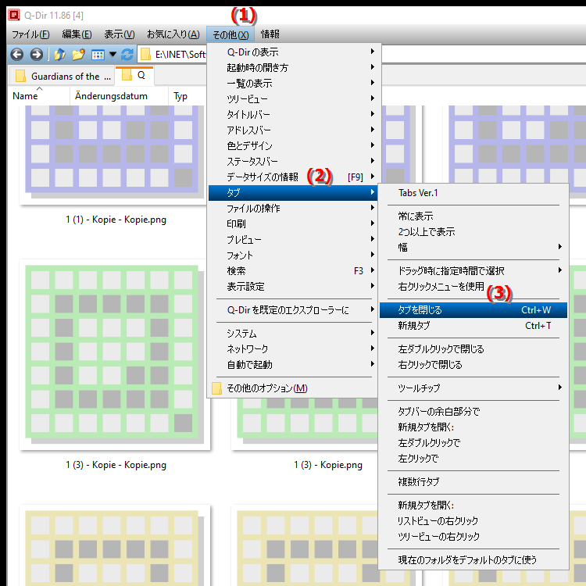The image size is (586, 586).
Task: Expand the ツリービュー submenu
Action: (x=293, y=99)
